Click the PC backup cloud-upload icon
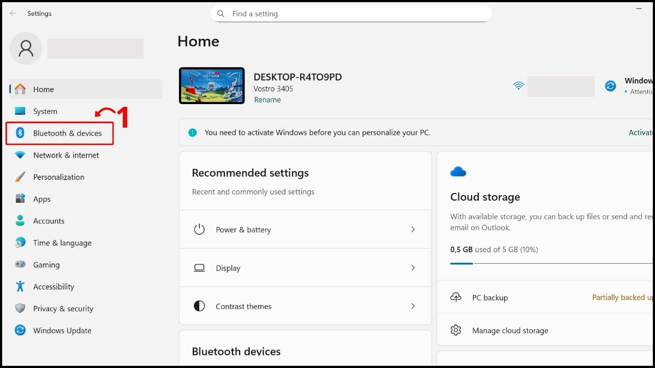 click(456, 297)
